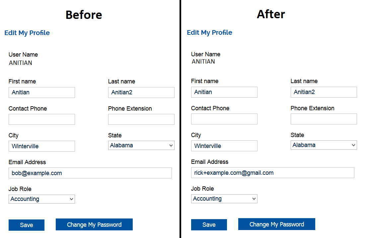
Task: Expand Job Role dropdown in After panel
Action: pyautogui.click(x=224, y=199)
